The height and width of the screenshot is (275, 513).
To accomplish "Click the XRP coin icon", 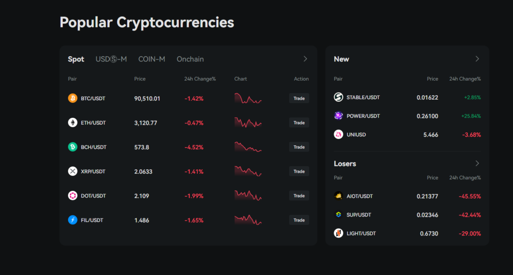I will pyautogui.click(x=73, y=171).
